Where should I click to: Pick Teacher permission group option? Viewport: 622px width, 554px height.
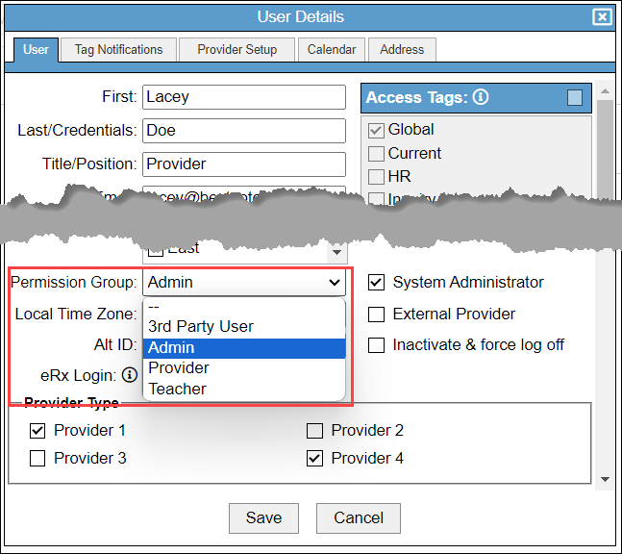(x=244, y=390)
